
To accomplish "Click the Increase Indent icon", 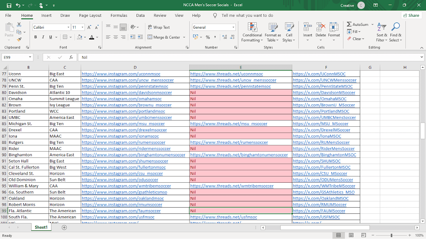I will [140, 37].
